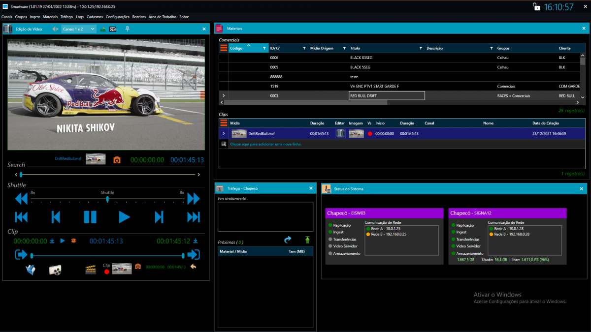Open the editor for the DriftRedBull.mxf clip
591x332 pixels.
(340, 133)
